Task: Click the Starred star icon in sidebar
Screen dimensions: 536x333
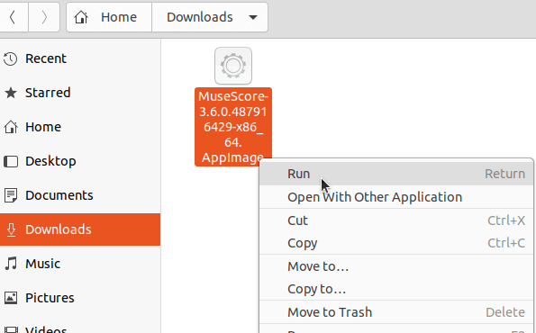Action: pos(11,93)
